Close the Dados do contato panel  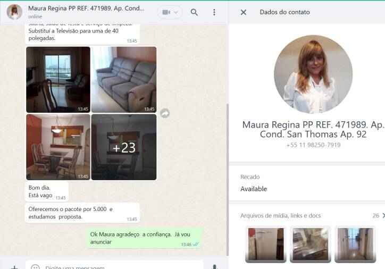243,12
